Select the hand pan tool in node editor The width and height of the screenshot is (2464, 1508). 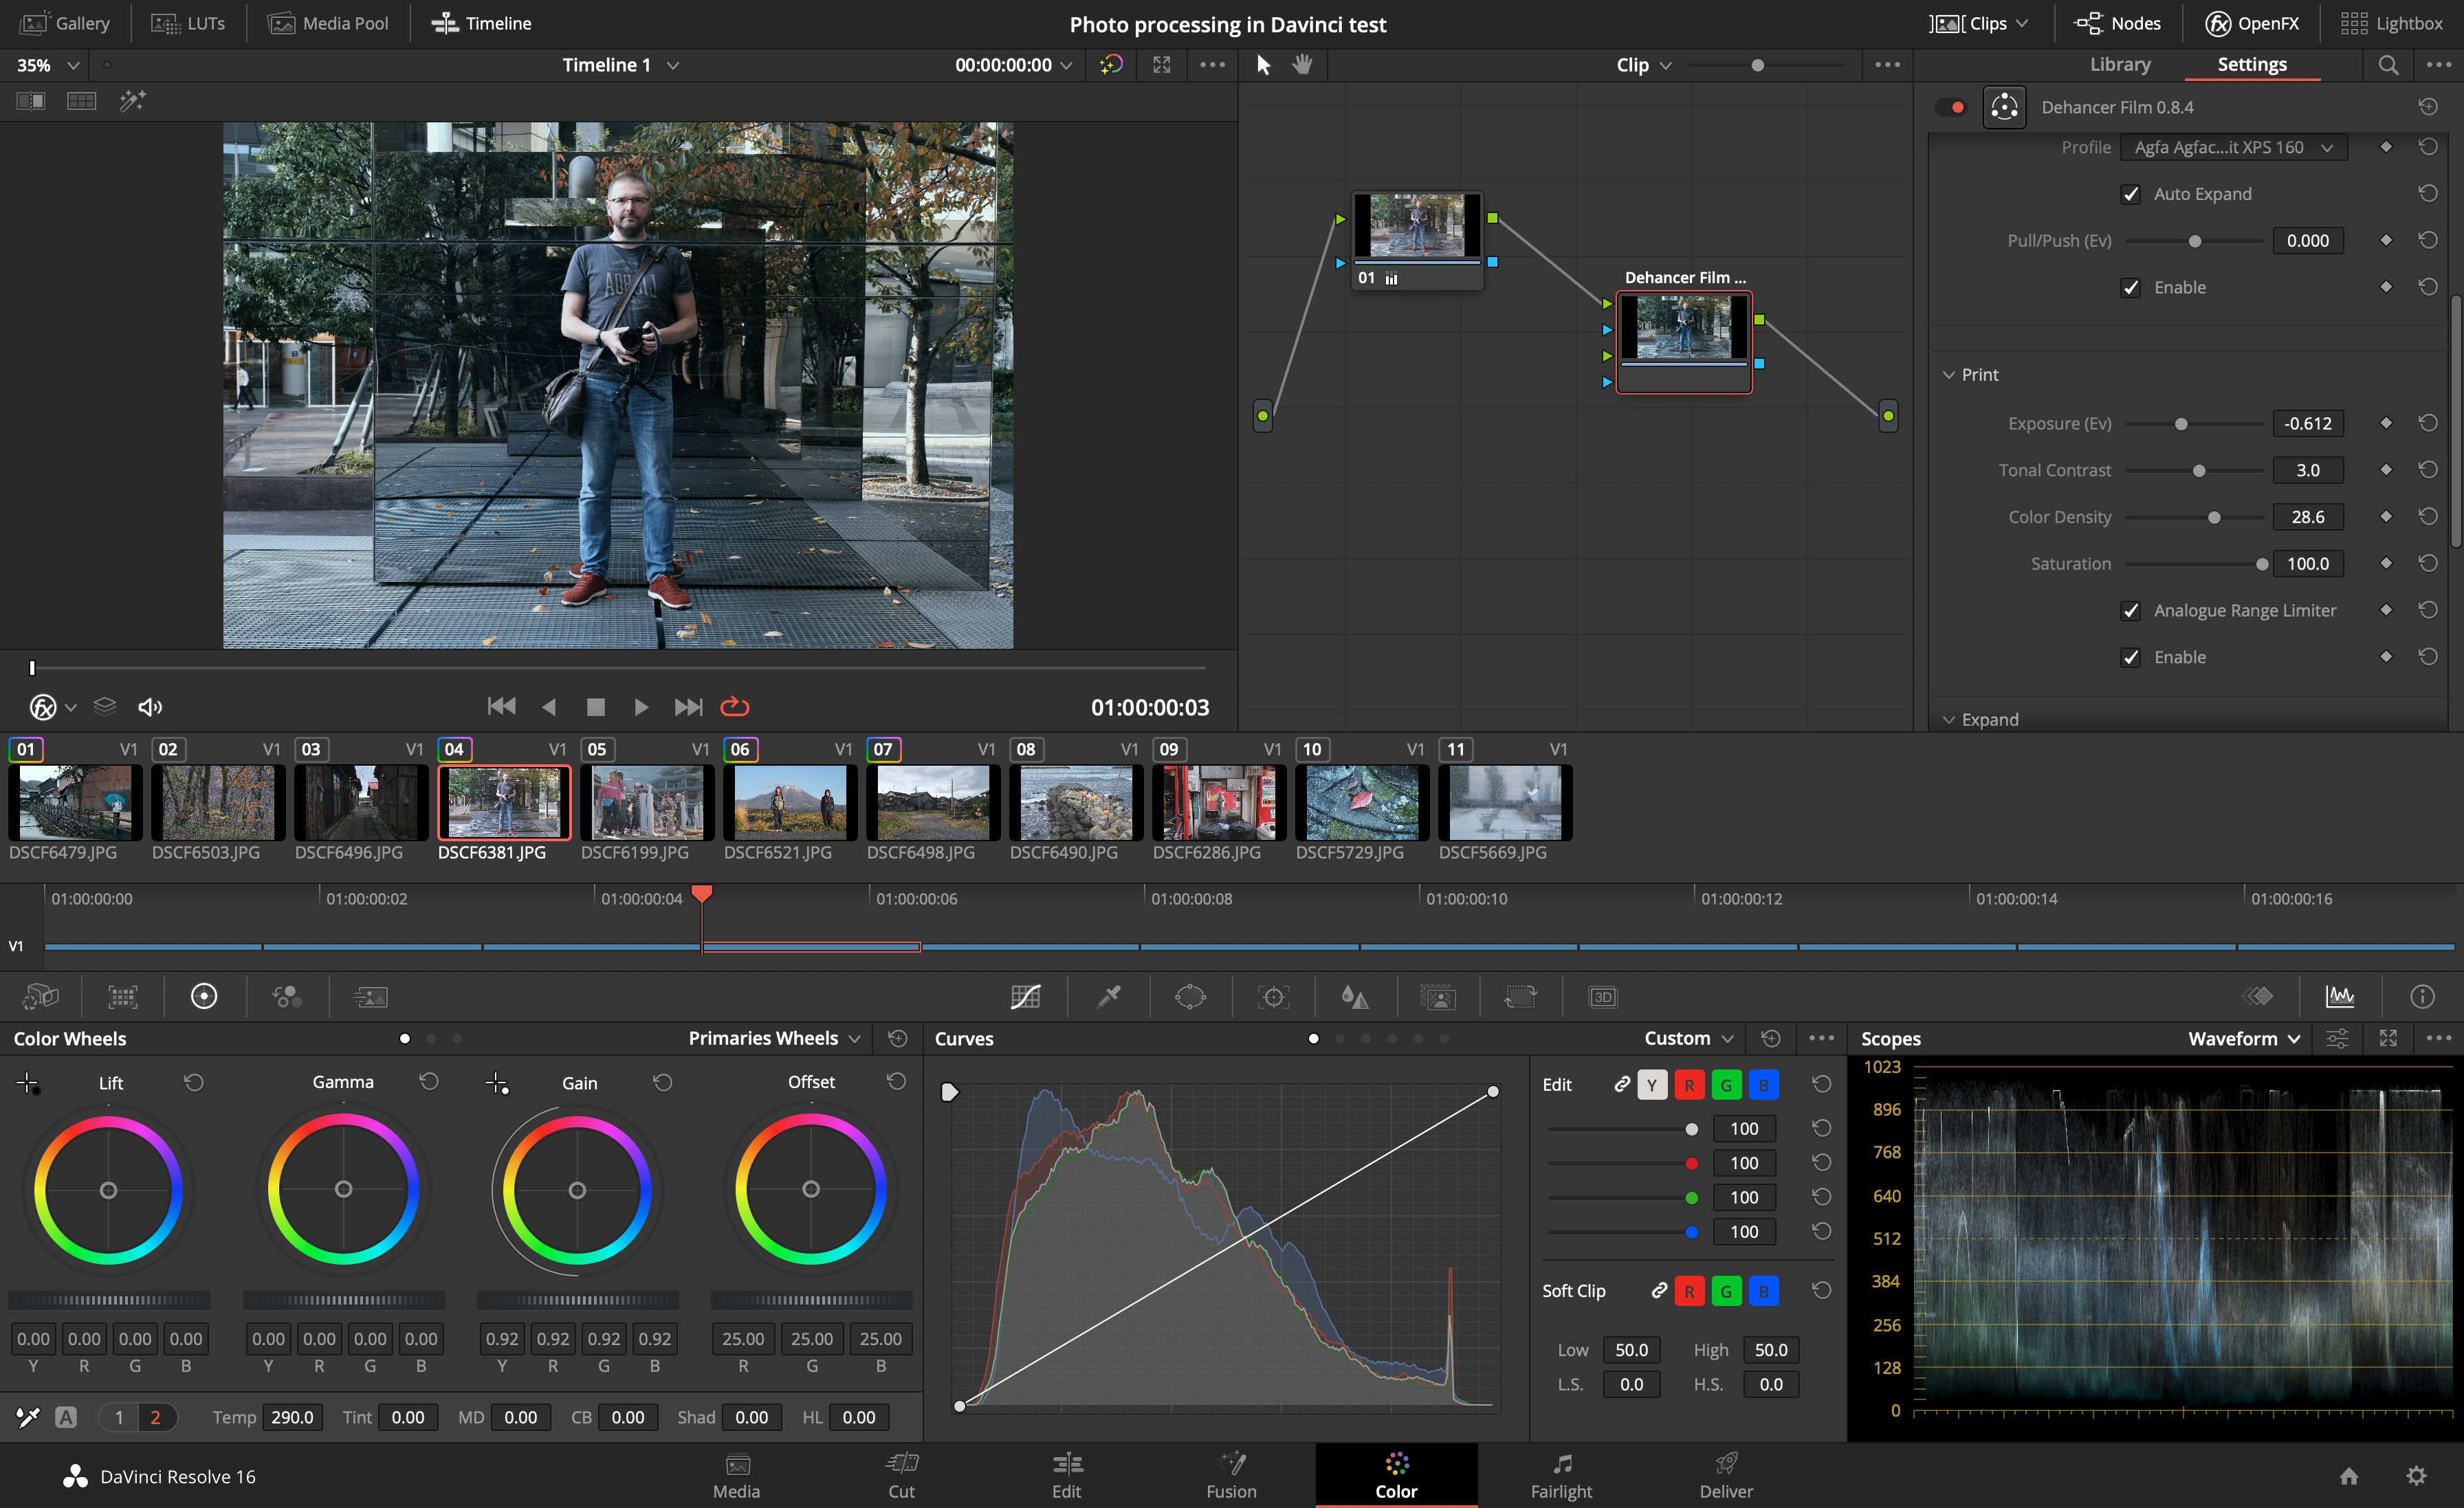click(x=1301, y=65)
